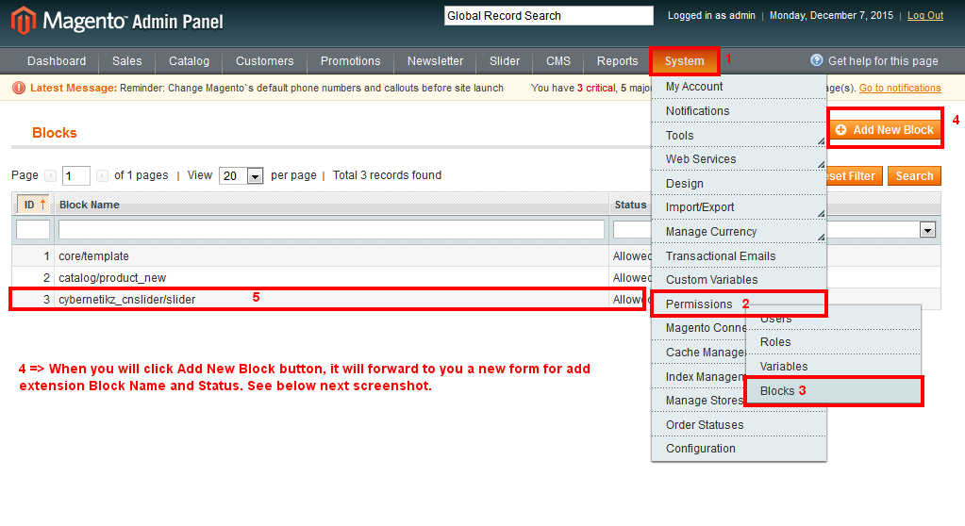Click the help question mark icon
This screenshot has width=965, height=526.
click(817, 60)
